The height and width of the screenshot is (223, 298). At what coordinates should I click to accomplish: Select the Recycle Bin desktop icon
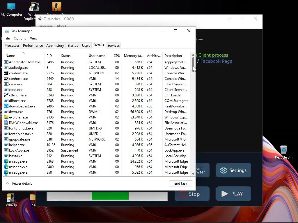(283, 152)
